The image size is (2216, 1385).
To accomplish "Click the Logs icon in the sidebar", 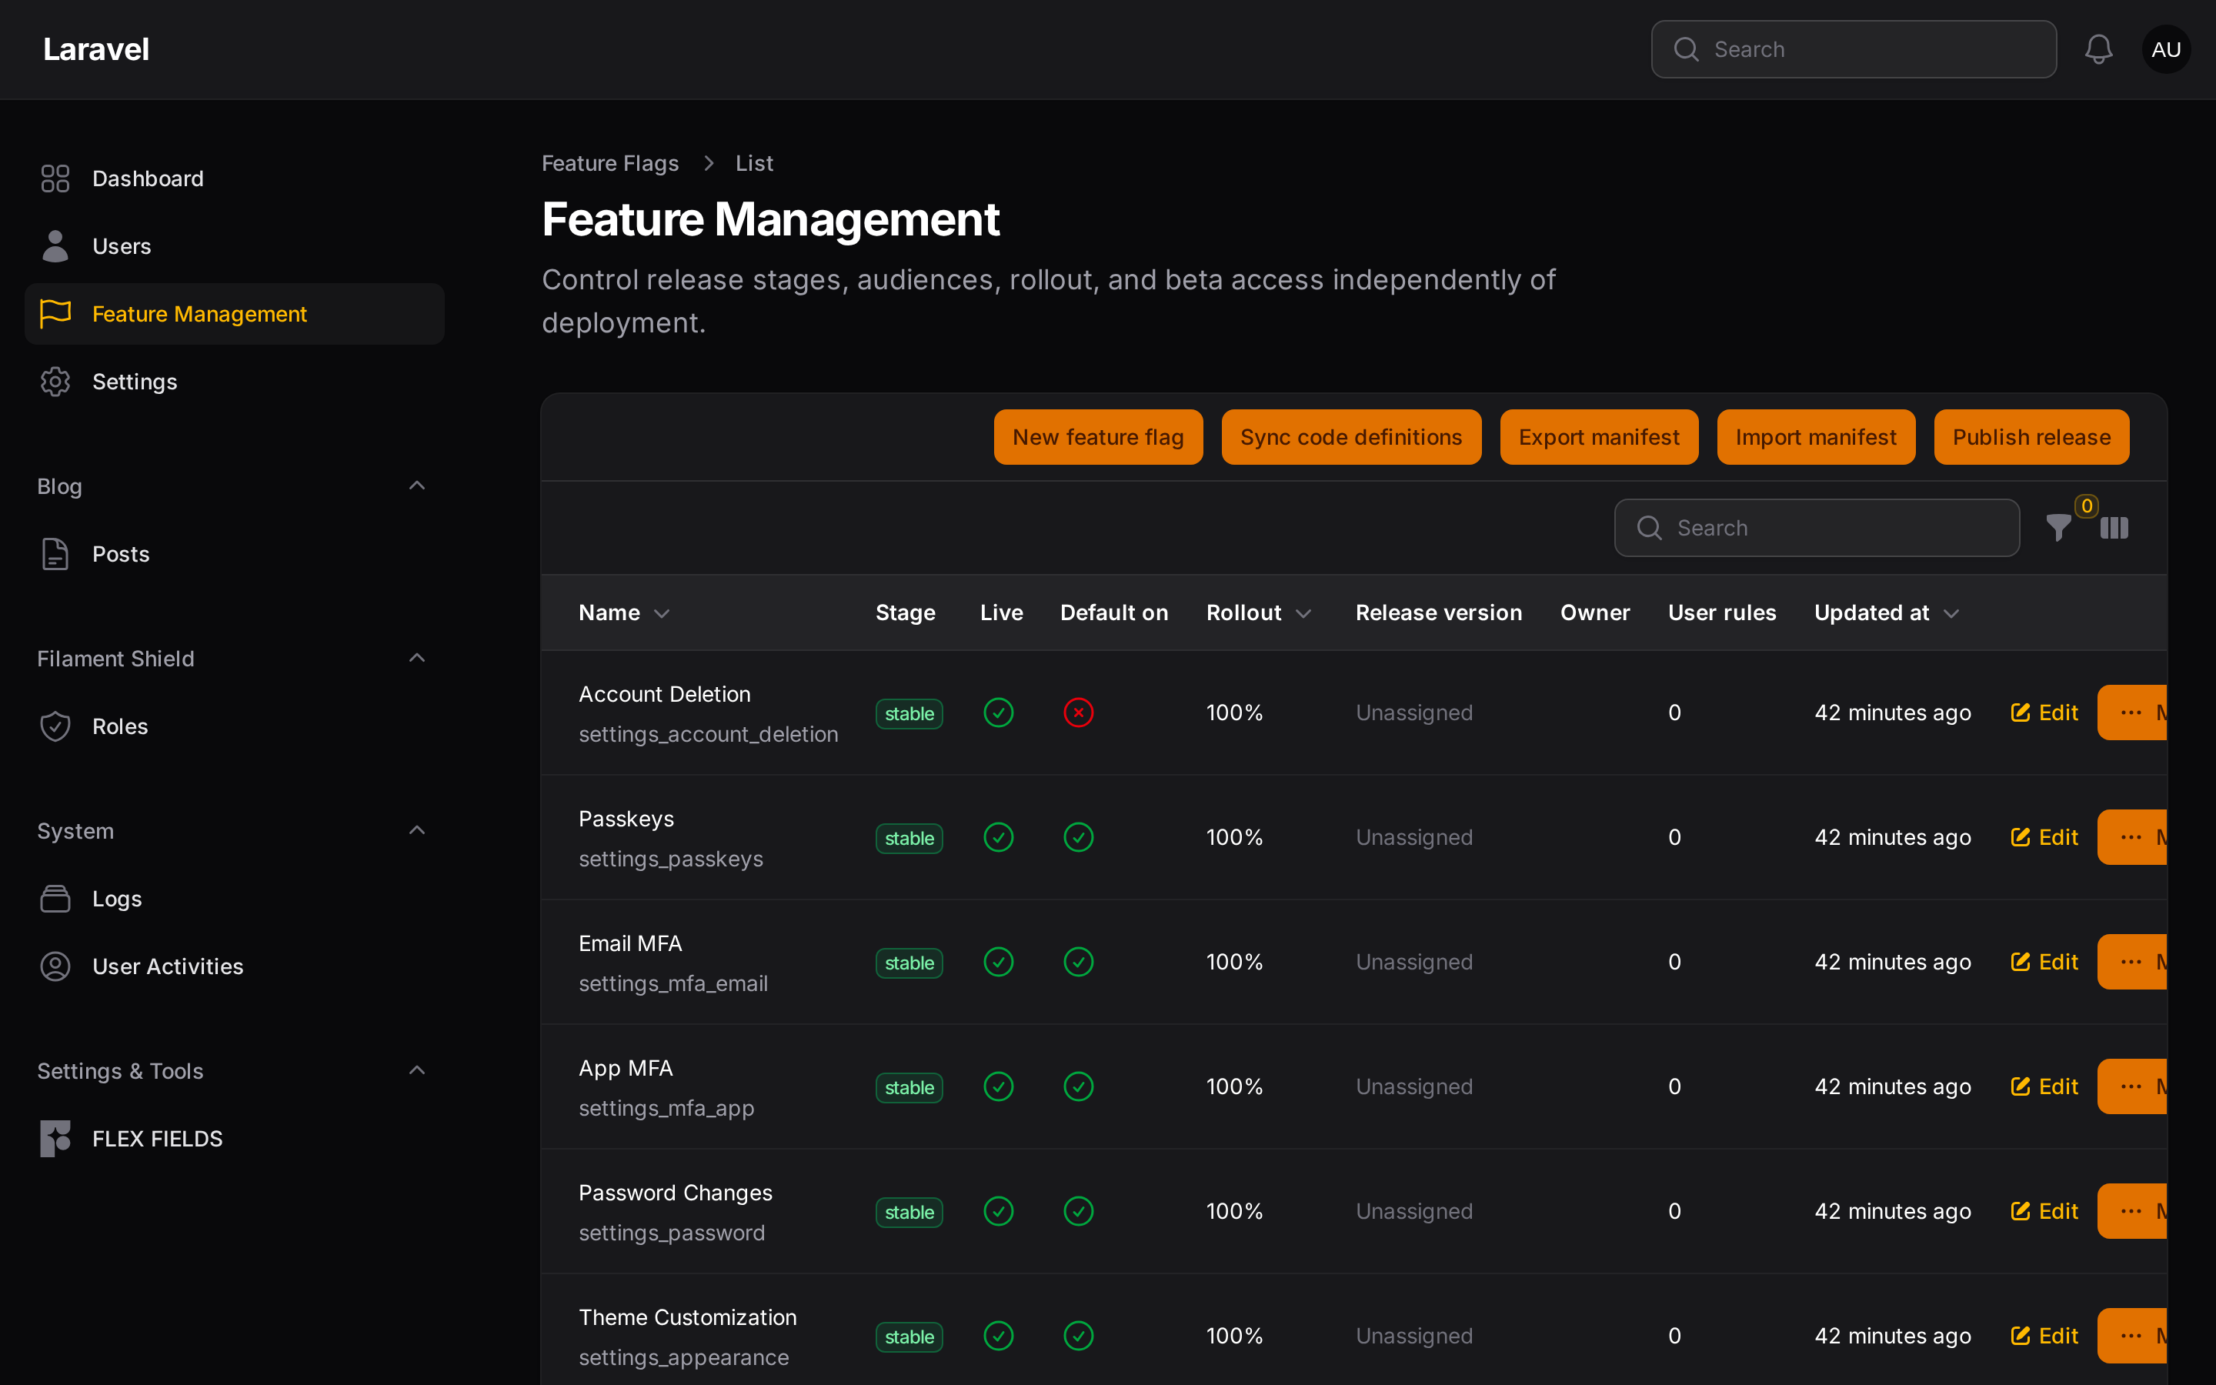I will click(x=55, y=899).
